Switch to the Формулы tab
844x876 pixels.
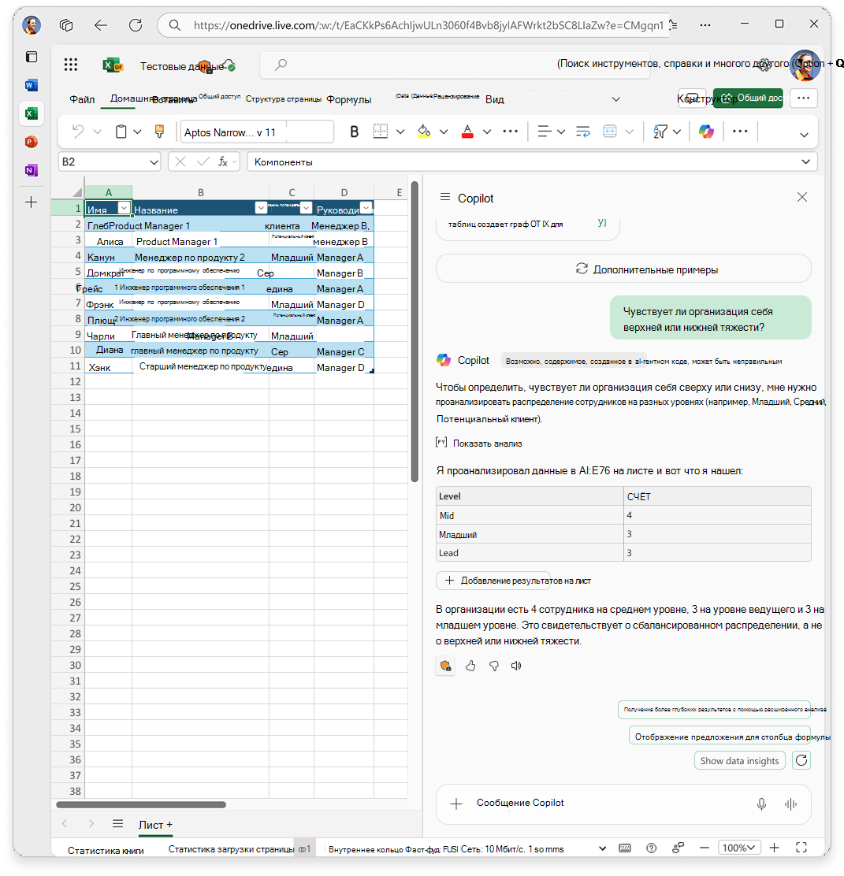349,99
